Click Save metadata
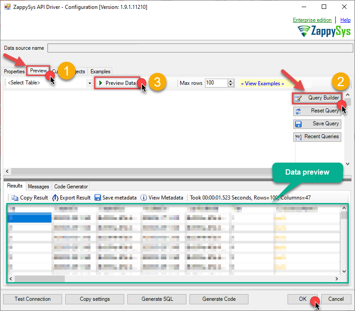Image resolution: width=355 pixels, height=311 pixels. point(115,198)
